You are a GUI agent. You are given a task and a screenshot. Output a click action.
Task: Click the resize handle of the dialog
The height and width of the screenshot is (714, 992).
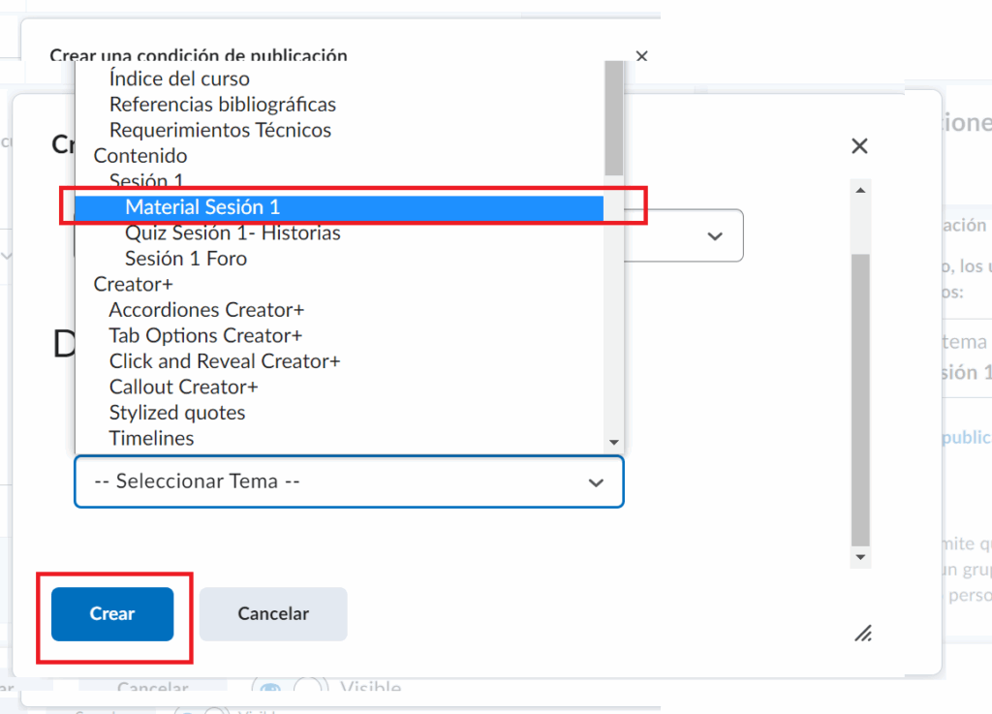coord(863,634)
